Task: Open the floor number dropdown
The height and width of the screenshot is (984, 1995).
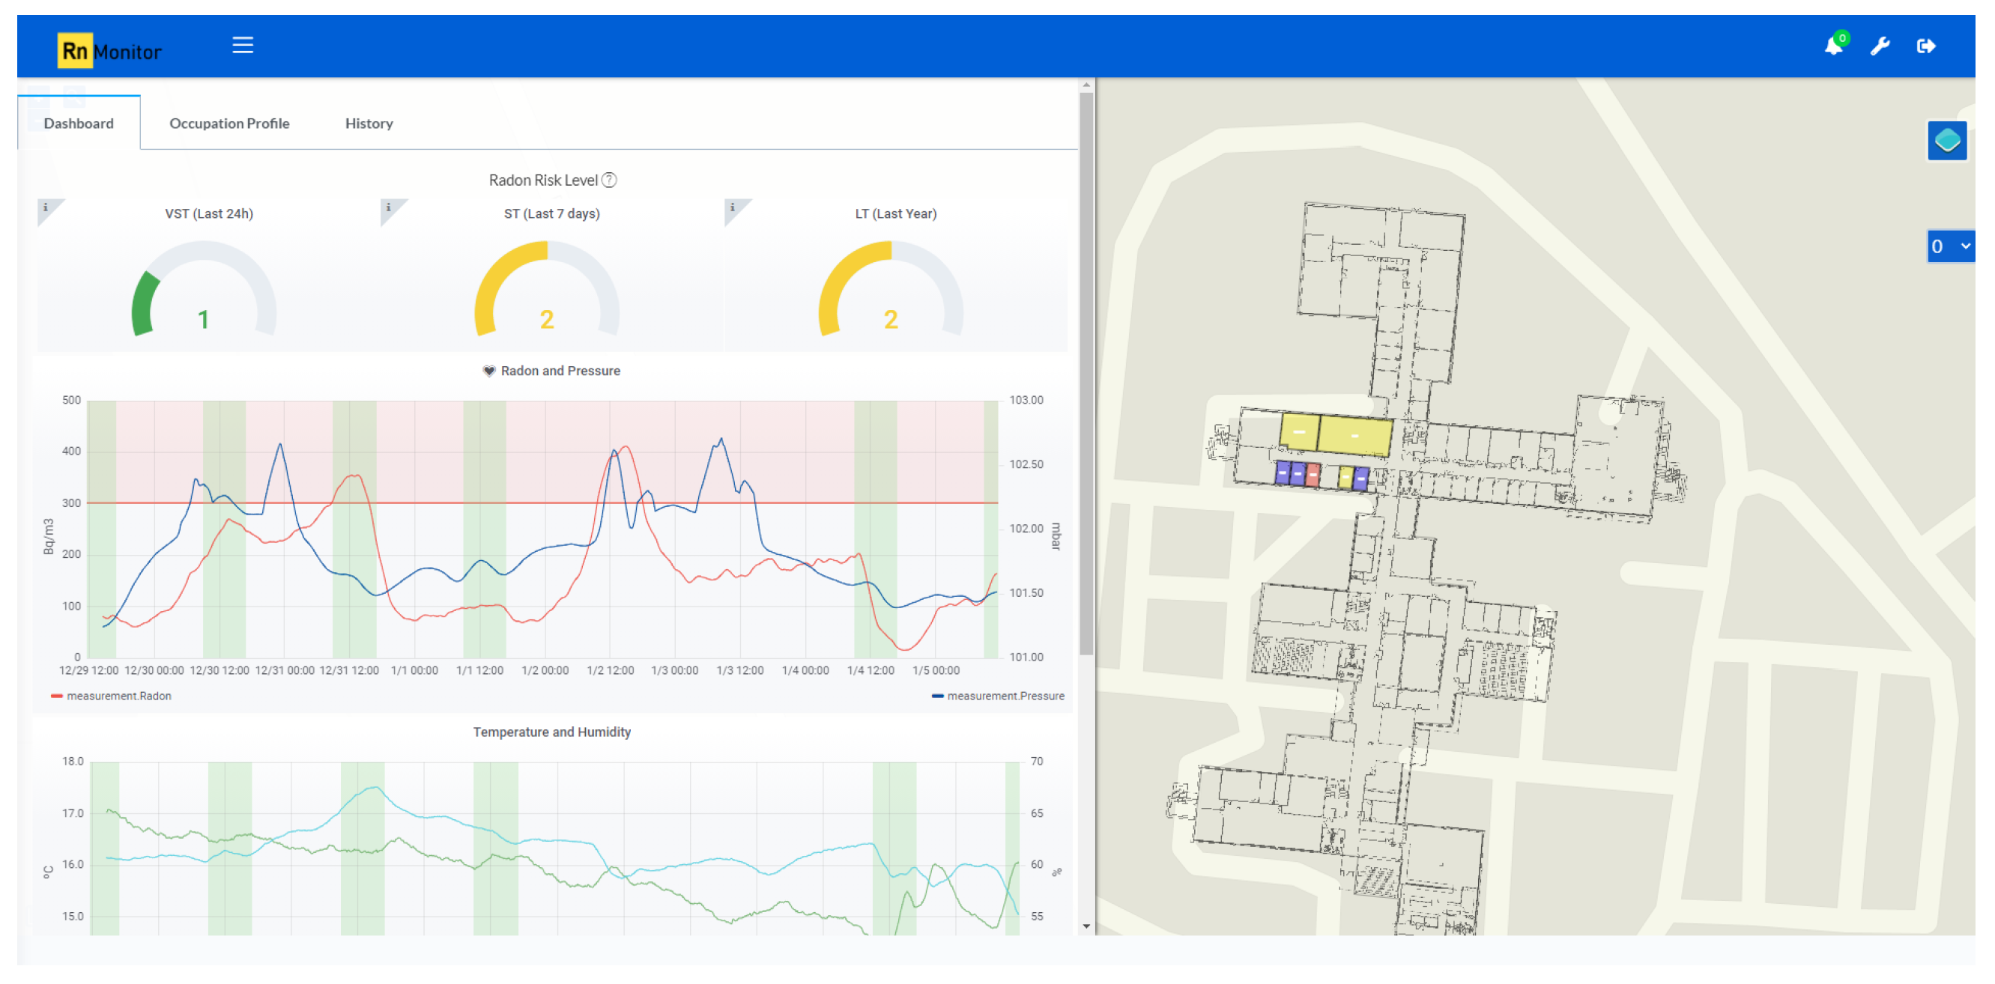Action: click(x=1949, y=246)
